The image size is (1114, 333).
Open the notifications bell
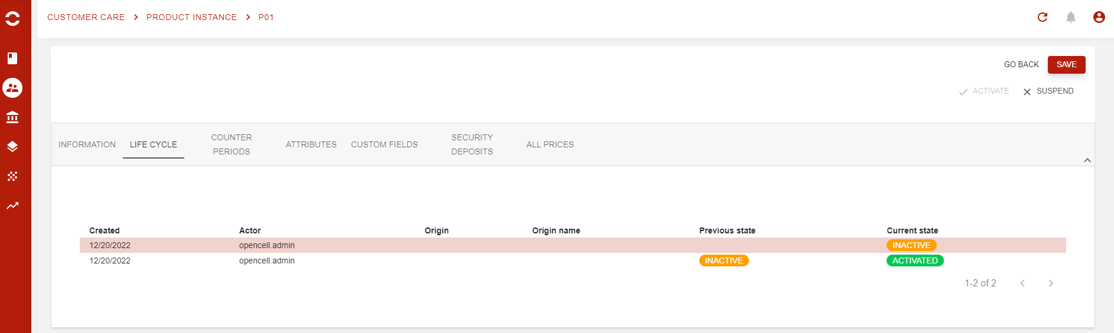1071,17
